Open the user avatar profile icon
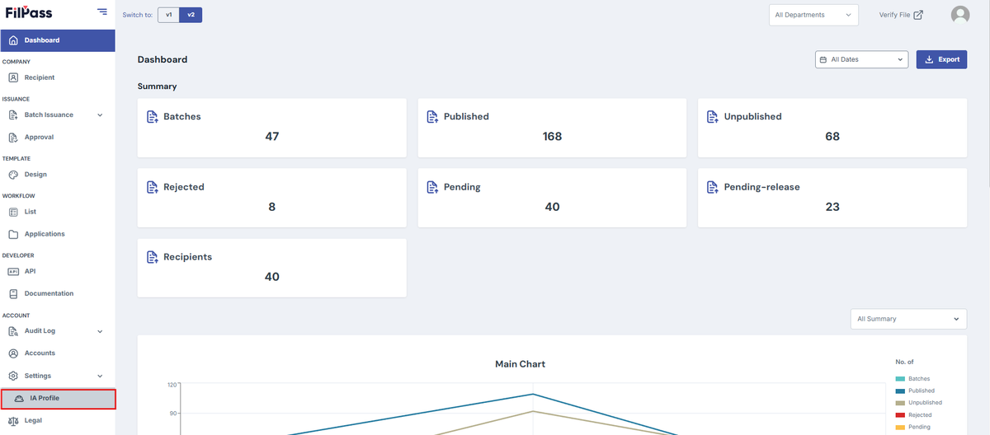The image size is (990, 435). coord(959,15)
